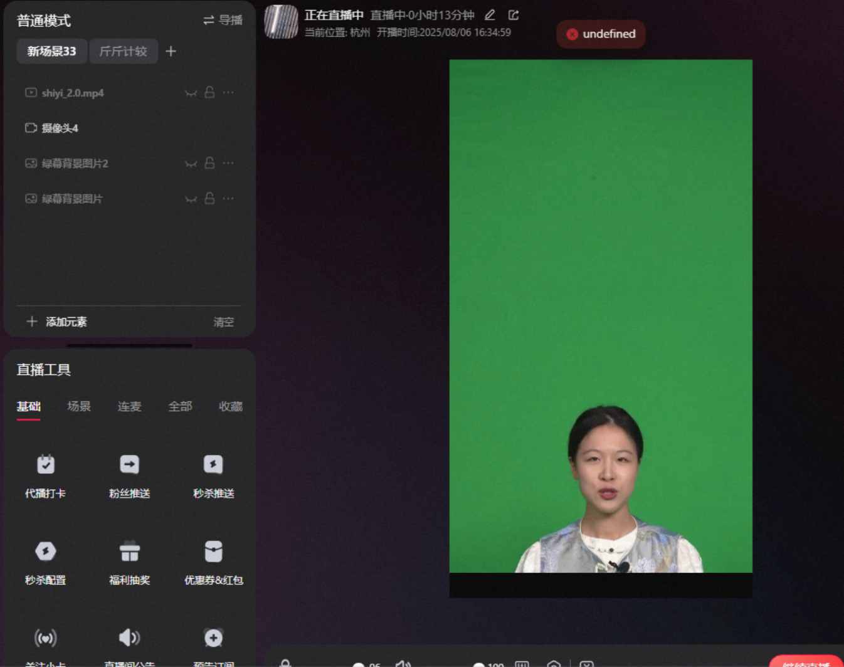Screen dimensions: 844x667
Task: Toggle visibility of shiyi_2.0.mp4 layer
Action: point(191,93)
